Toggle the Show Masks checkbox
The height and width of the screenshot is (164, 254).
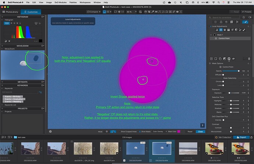click(140, 132)
